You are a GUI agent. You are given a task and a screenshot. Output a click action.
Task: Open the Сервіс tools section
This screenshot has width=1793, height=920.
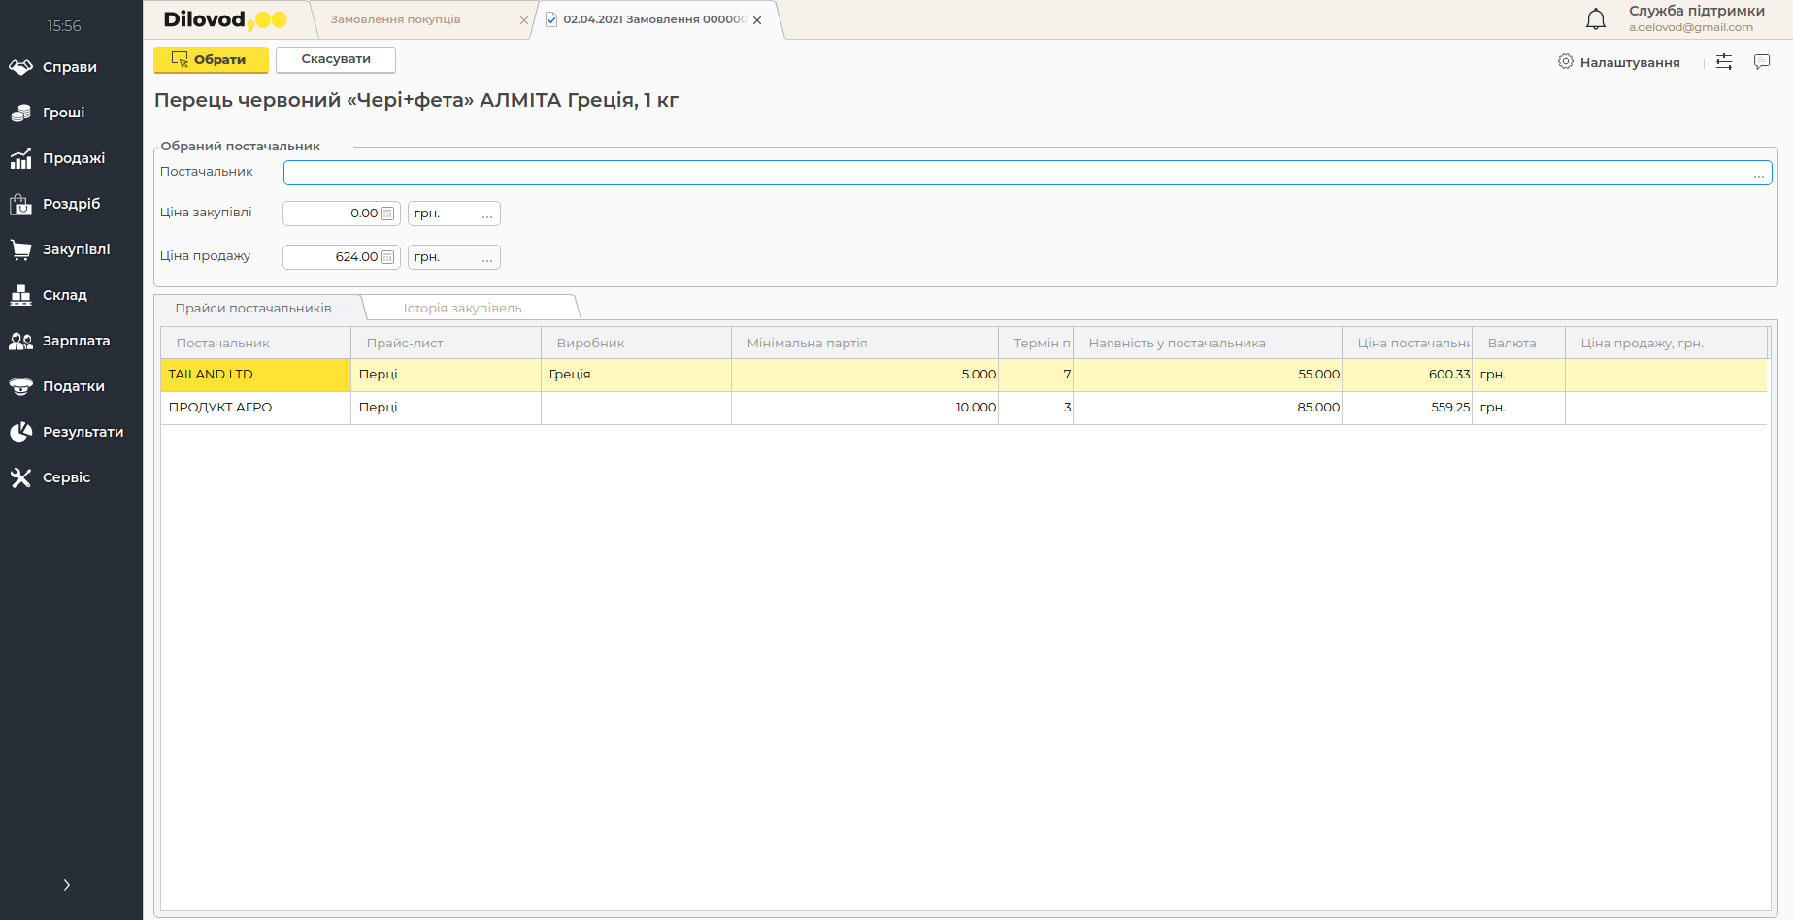[66, 477]
